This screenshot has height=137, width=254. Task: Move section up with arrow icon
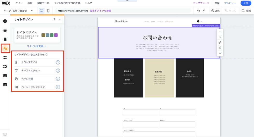point(220,32)
